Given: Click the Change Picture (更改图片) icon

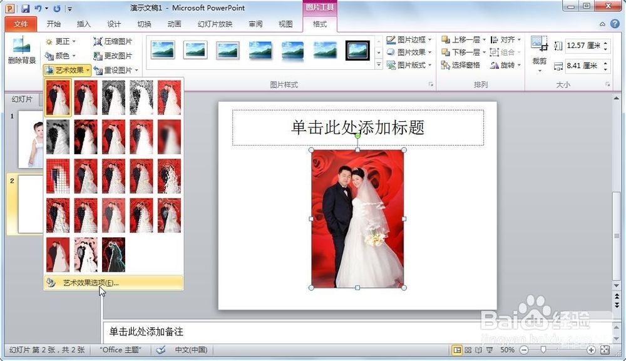Looking at the screenshot, I should [x=98, y=56].
